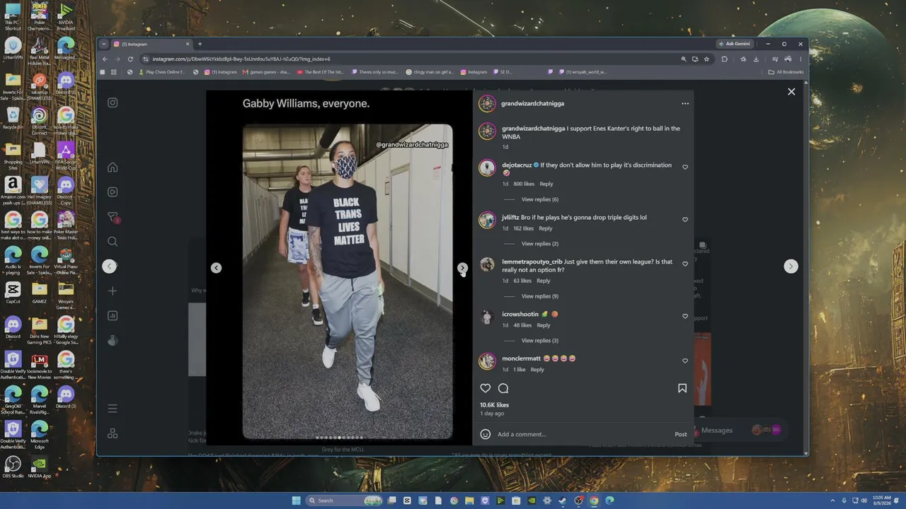Show the next image in the carousel
This screenshot has height=509, width=906.
pos(462,268)
